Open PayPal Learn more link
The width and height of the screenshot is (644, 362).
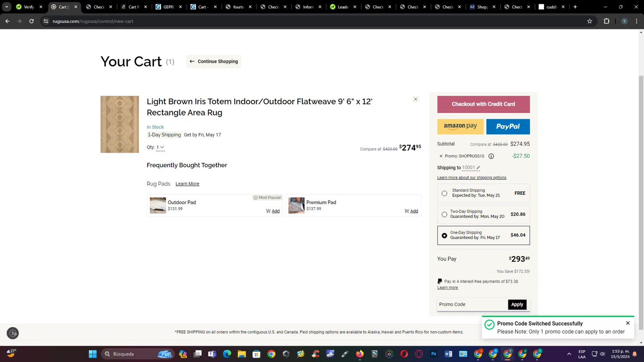click(x=447, y=287)
